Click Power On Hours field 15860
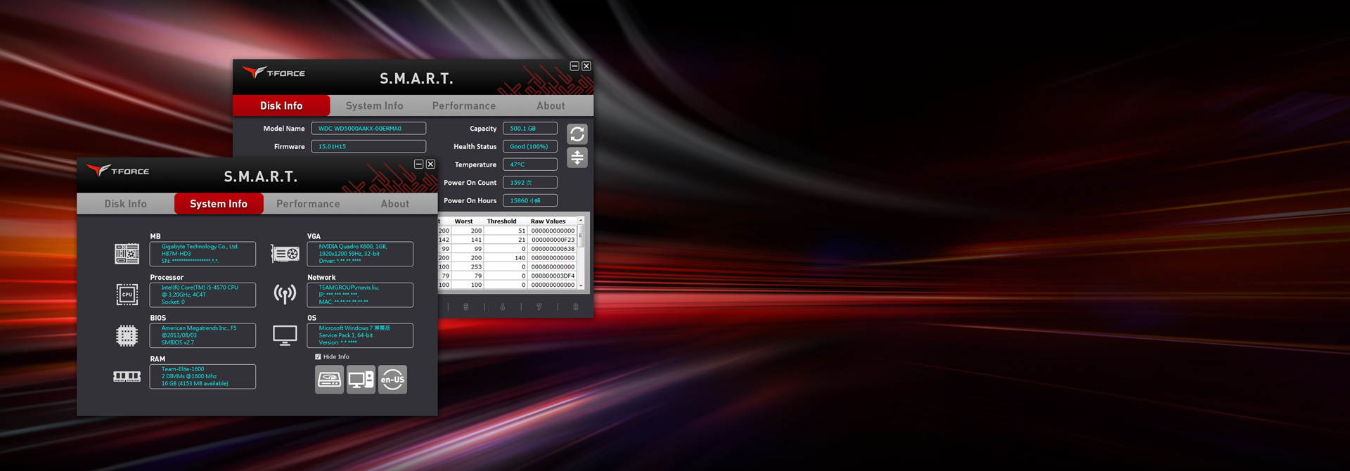Viewport: 1350px width, 471px height. 530,200
